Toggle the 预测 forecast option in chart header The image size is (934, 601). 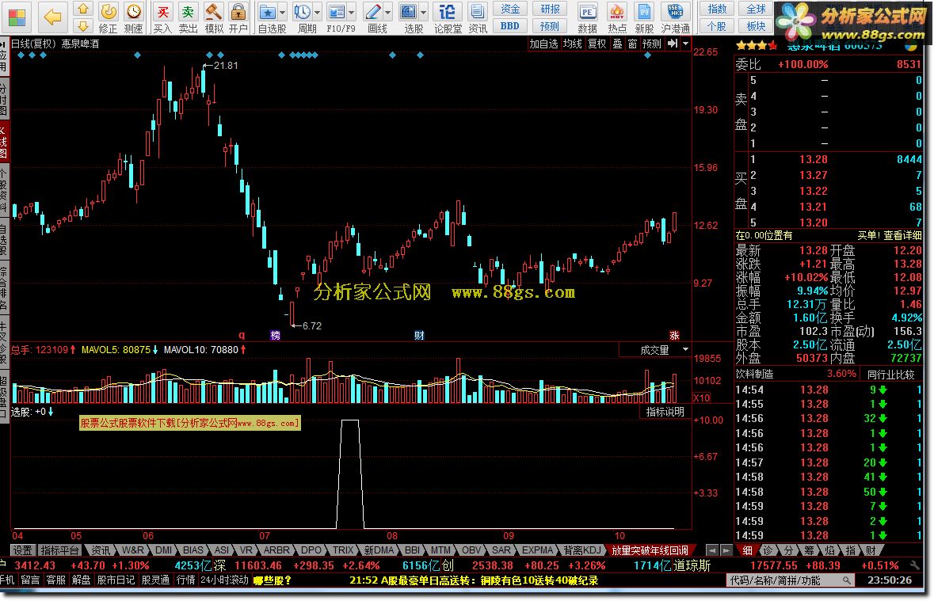tap(652, 44)
